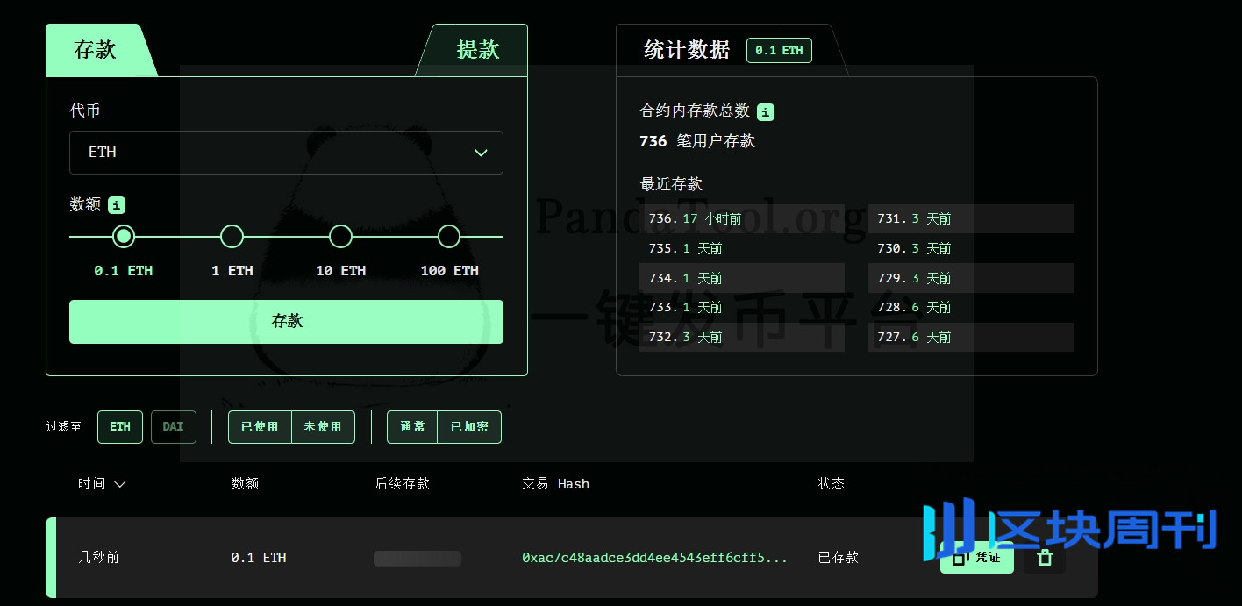1242x606 pixels.
Task: Click the dropdown chevron in the 代币 field
Action: [x=481, y=153]
